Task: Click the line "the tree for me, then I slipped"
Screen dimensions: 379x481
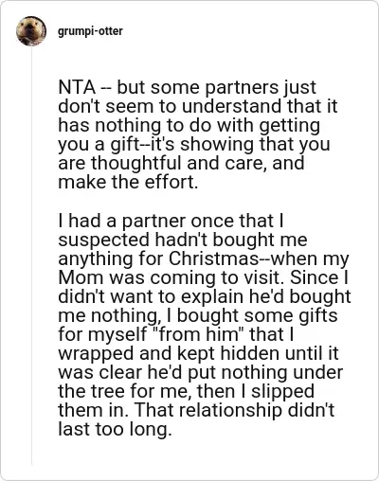Action: pos(187,391)
